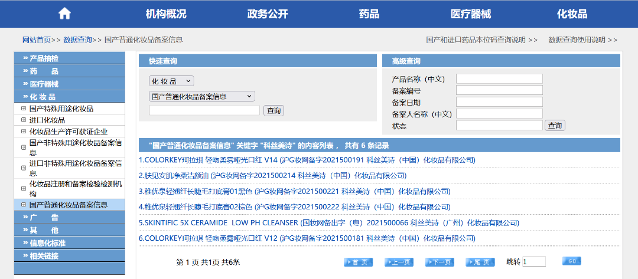Select 国产普通化妆品备案信息 in the sidebar
Viewport: 638px width, 279px height.
[69, 205]
